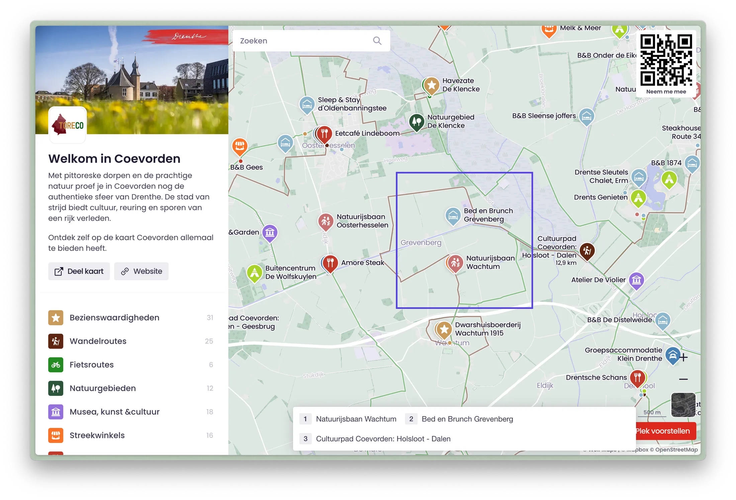
Task: Click the Zoeken search field
Action: tap(301, 40)
